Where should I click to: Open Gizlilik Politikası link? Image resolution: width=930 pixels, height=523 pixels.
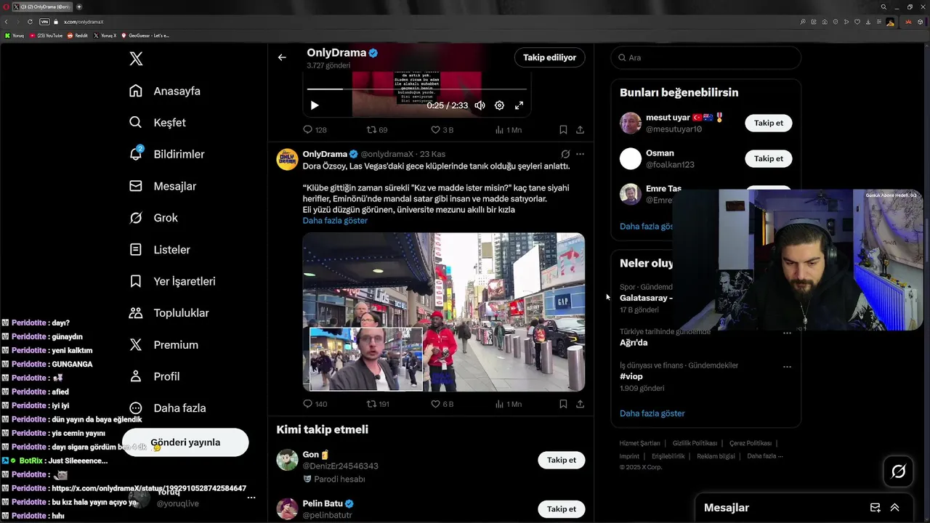695,443
